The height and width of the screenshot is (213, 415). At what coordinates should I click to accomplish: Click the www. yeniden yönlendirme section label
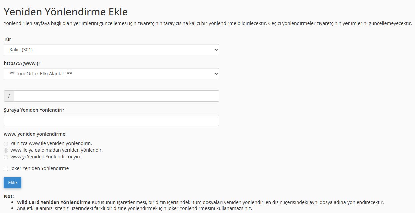pos(35,134)
